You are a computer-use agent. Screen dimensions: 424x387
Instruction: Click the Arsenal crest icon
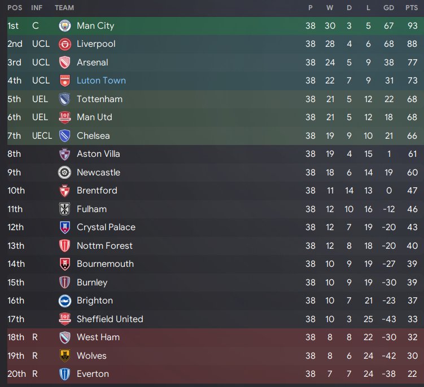click(x=64, y=63)
